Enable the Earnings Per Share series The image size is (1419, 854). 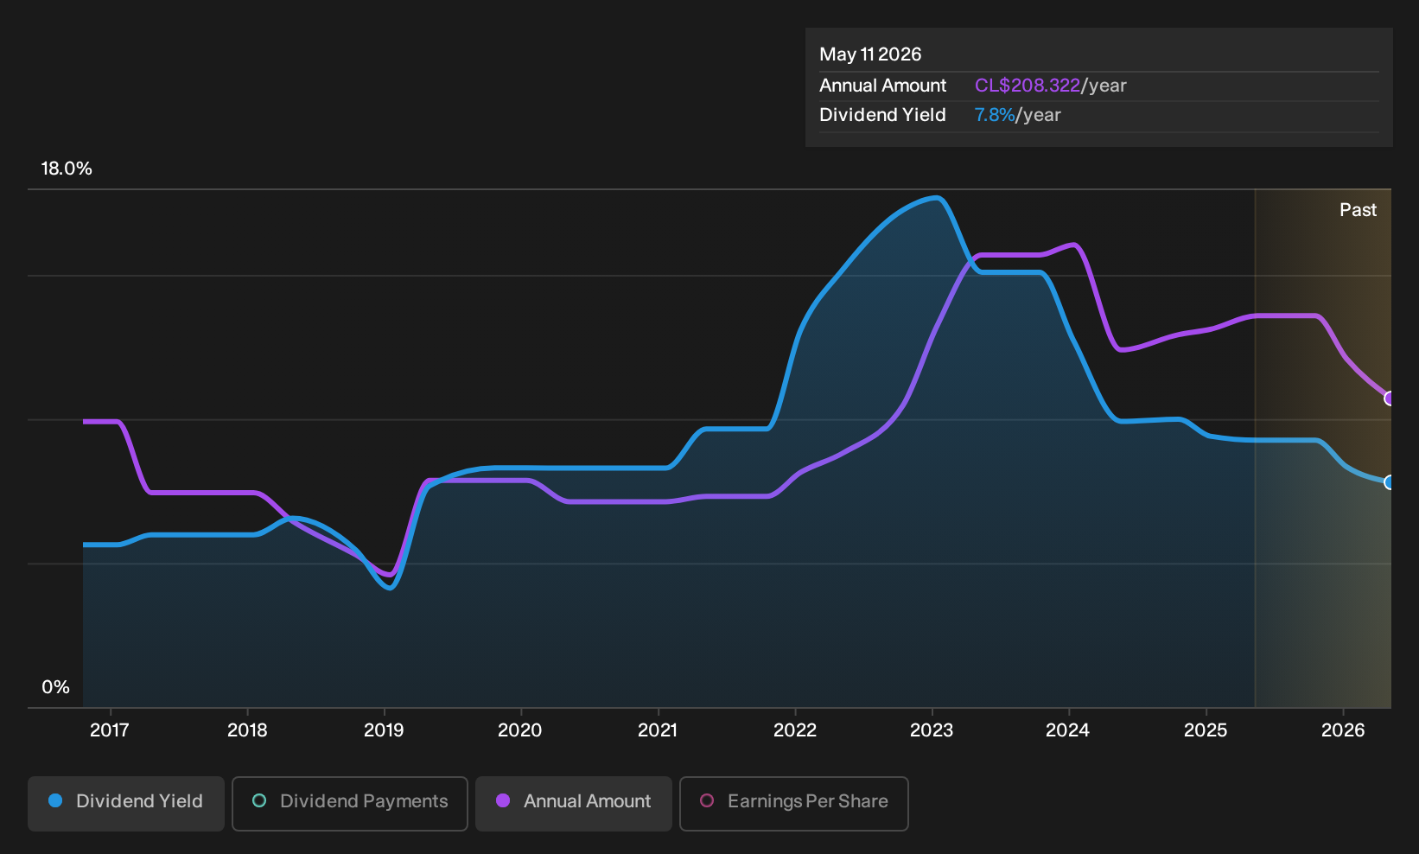pos(794,803)
